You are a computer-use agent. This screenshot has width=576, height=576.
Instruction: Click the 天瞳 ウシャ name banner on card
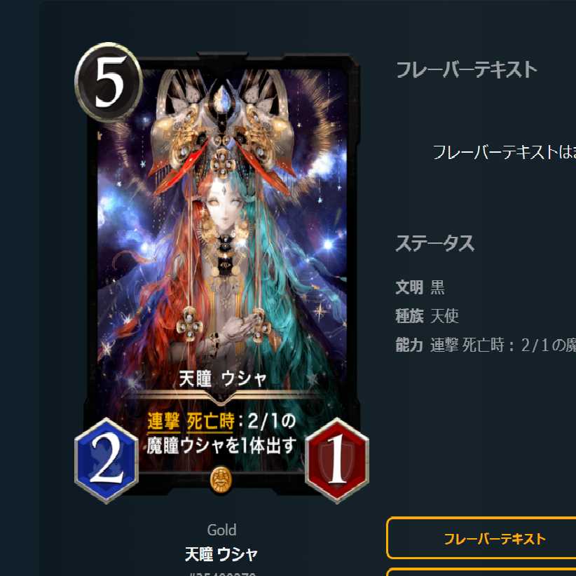(x=223, y=378)
